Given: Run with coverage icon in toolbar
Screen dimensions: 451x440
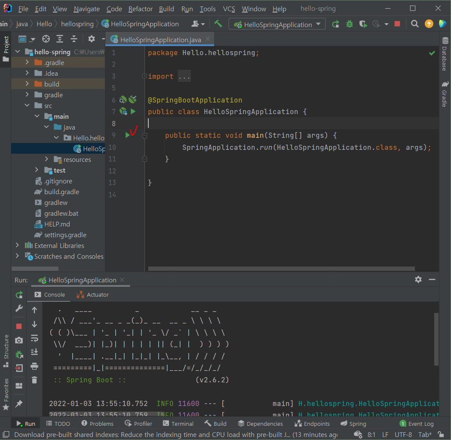Looking at the screenshot, I should (x=363, y=24).
